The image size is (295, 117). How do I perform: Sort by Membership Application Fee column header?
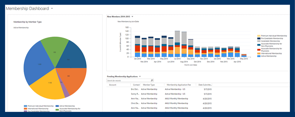(179, 85)
